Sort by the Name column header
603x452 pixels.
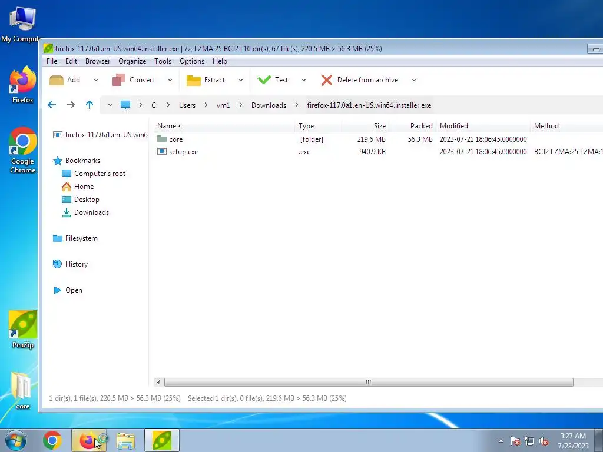tap(225, 126)
